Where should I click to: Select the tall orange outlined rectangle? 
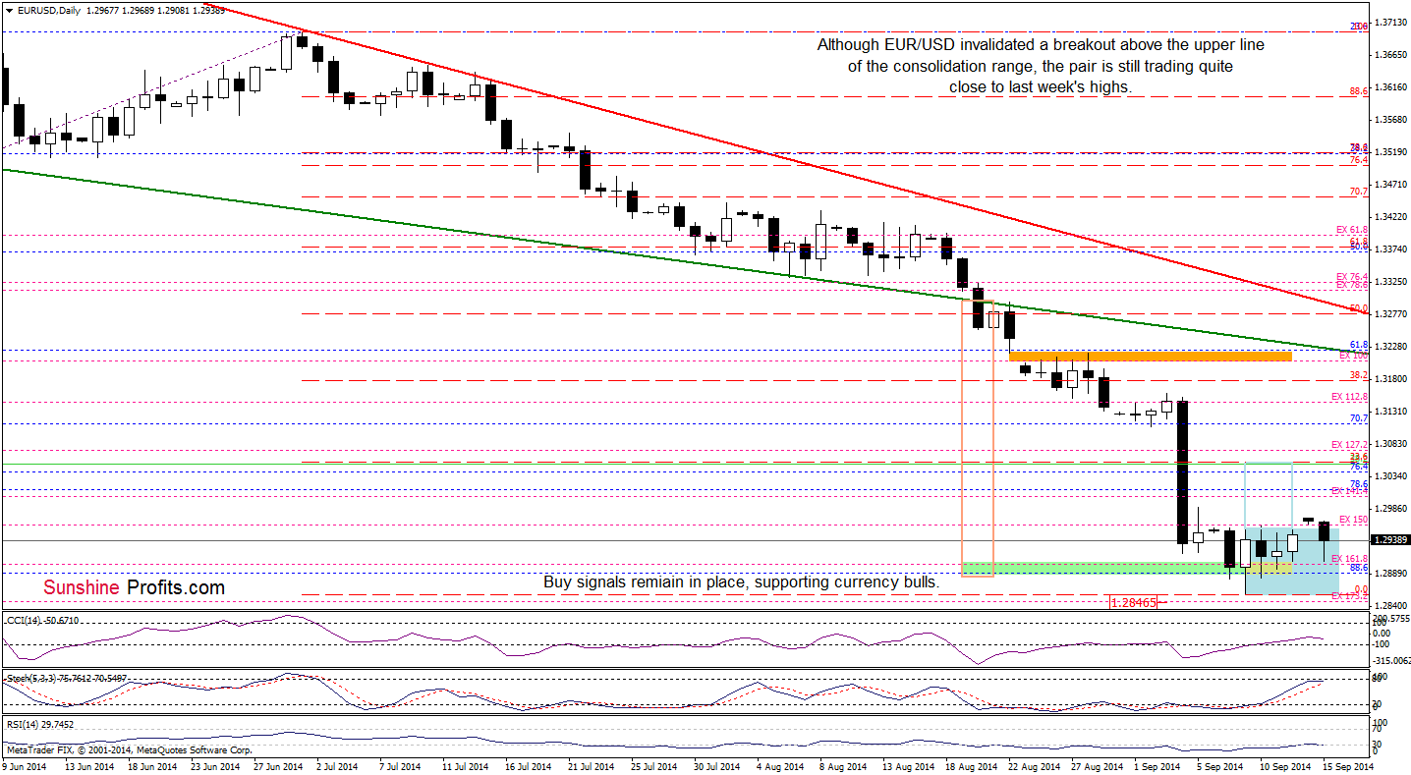point(978,438)
